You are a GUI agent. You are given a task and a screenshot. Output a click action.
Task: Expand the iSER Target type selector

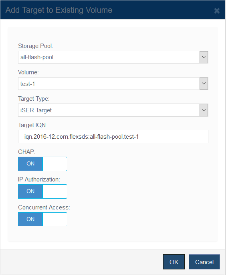tap(113, 110)
